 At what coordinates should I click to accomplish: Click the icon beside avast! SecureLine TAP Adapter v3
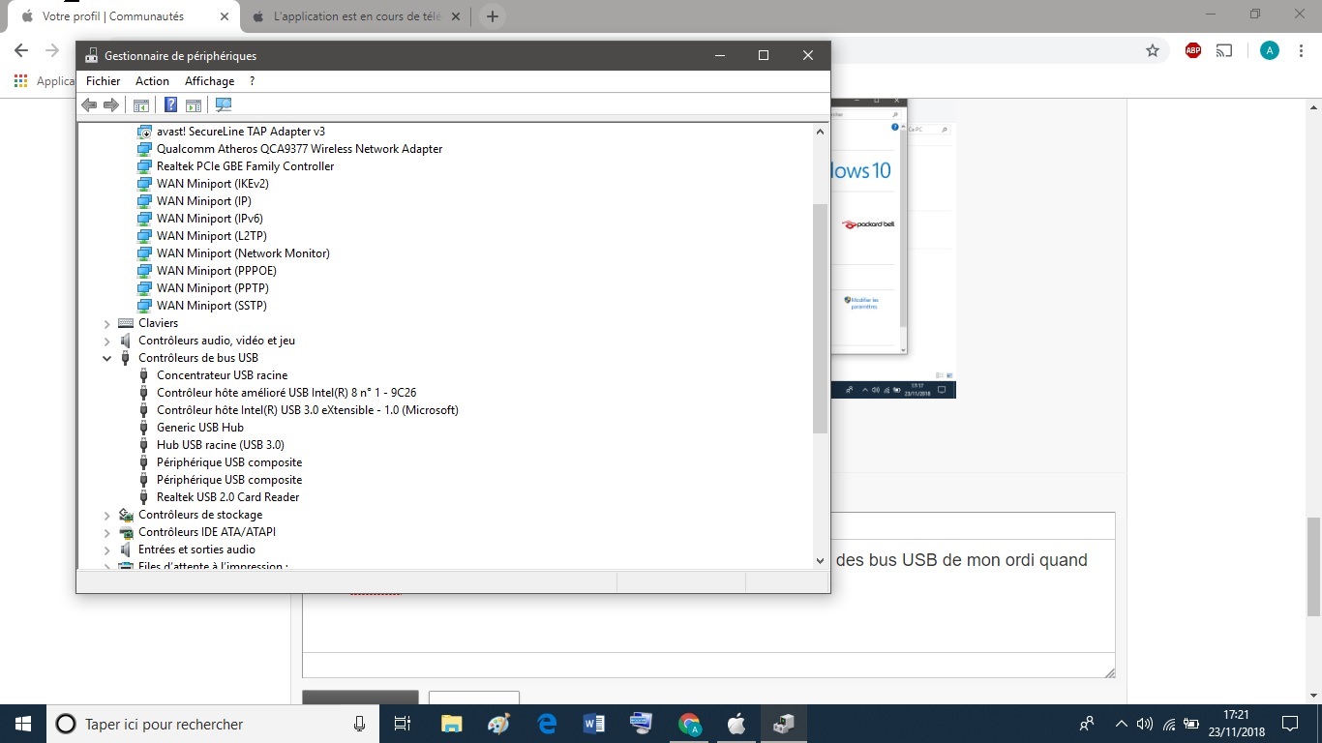[144, 132]
